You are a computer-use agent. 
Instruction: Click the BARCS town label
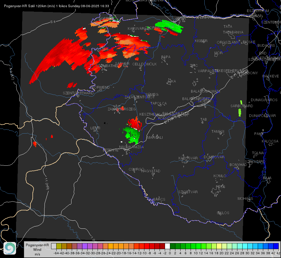point(159,199)
